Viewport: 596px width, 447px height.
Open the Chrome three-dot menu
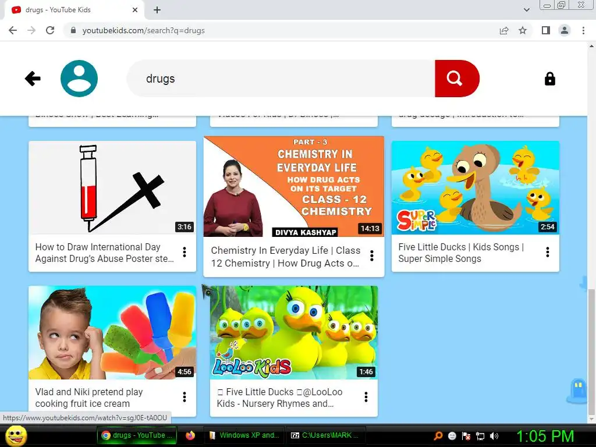[583, 30]
